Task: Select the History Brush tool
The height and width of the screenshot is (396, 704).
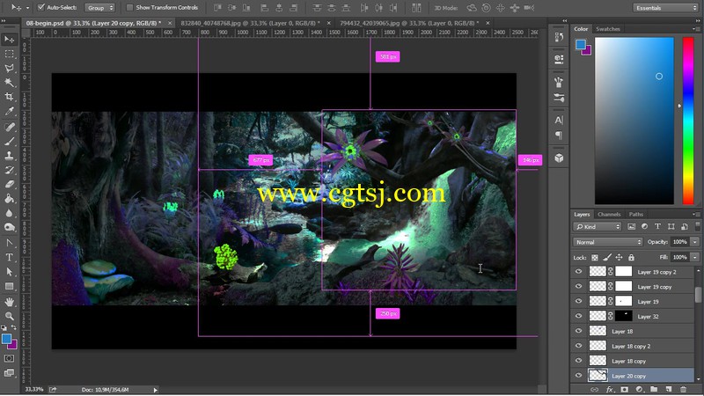Action: coord(9,170)
